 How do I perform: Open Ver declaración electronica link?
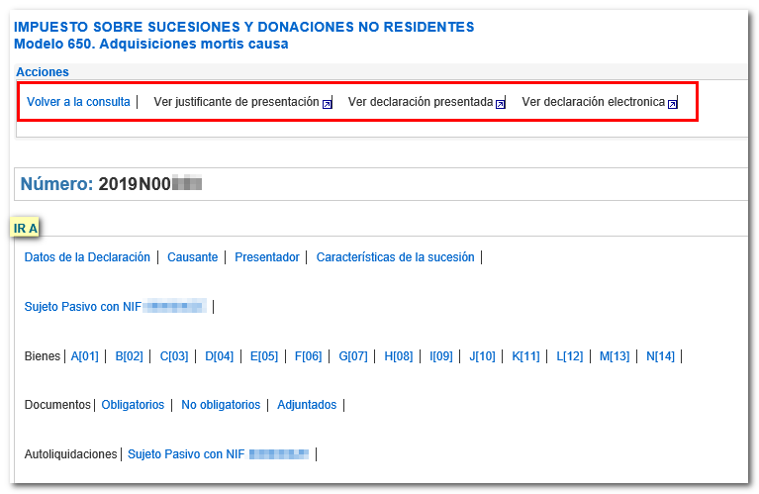(x=593, y=102)
